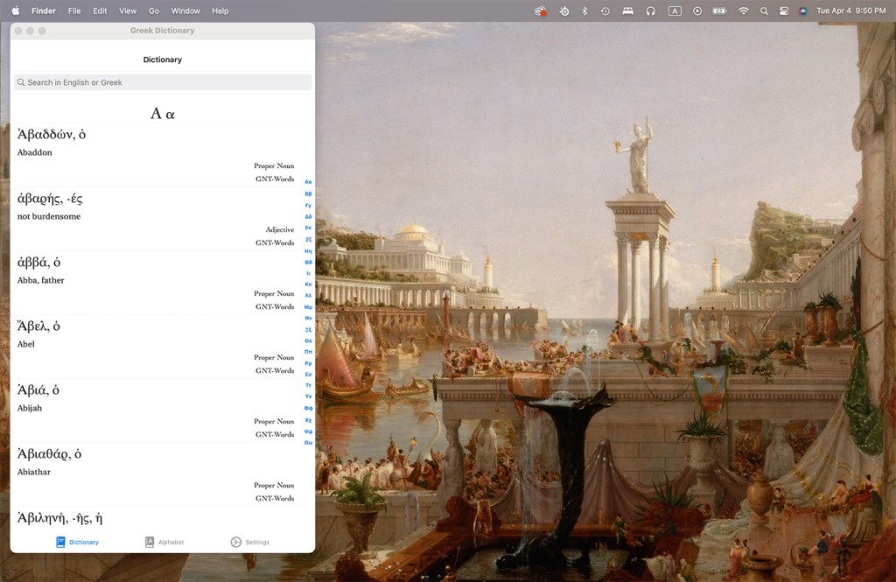The width and height of the screenshot is (896, 582).
Task: Open the Apple menu
Action: point(15,11)
